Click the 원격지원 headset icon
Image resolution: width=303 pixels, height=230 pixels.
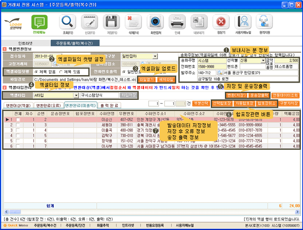[264, 22]
